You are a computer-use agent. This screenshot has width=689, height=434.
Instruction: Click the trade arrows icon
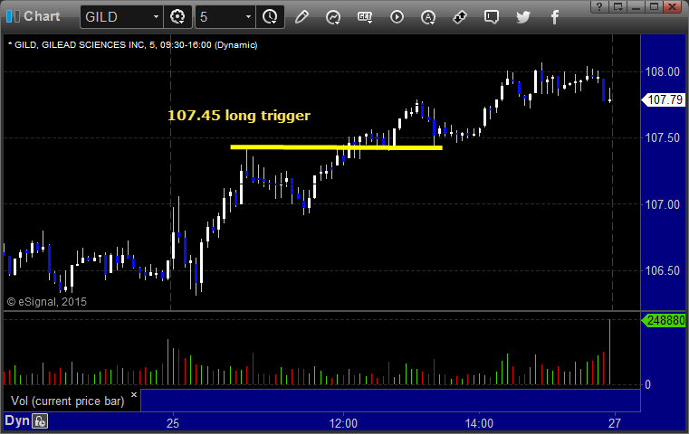coord(460,17)
